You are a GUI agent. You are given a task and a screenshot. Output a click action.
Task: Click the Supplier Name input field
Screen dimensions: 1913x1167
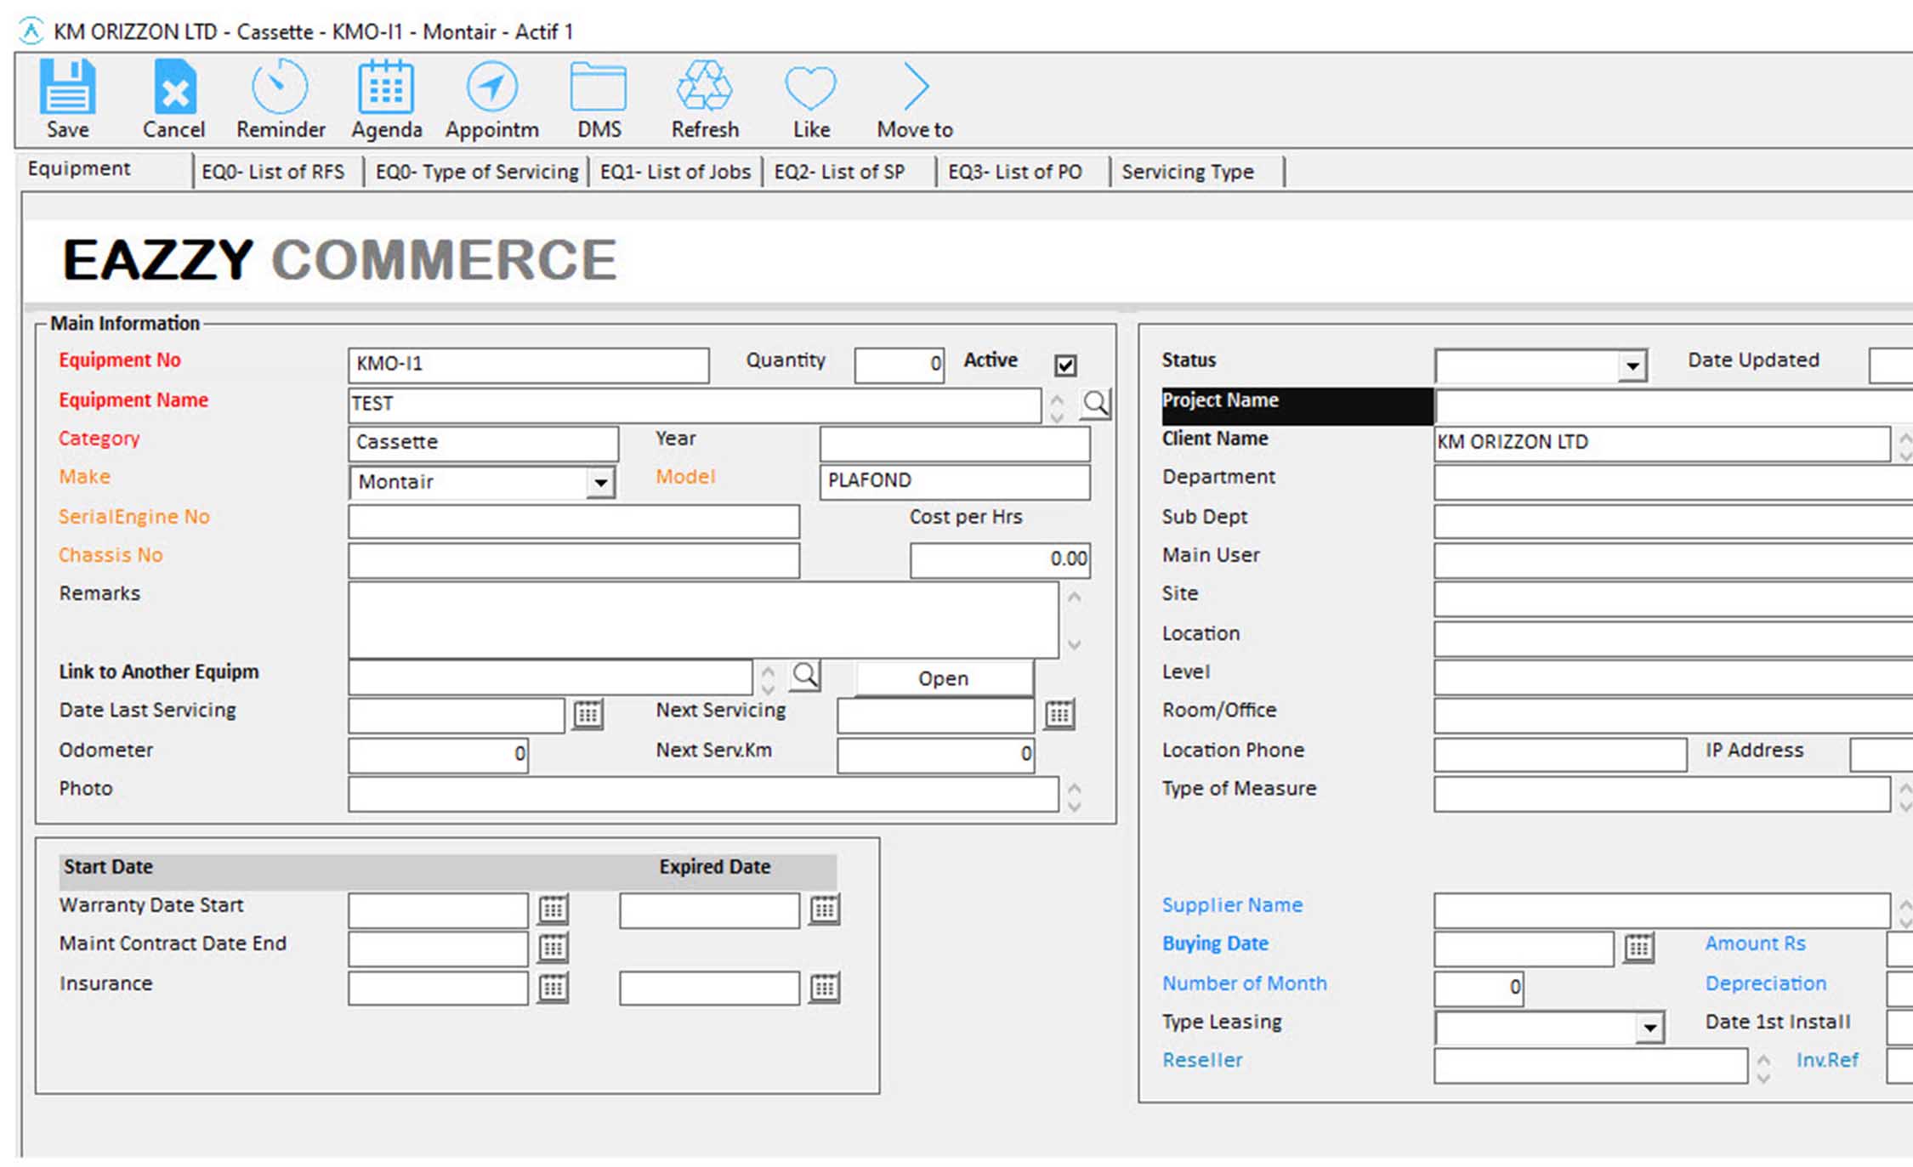(1662, 910)
